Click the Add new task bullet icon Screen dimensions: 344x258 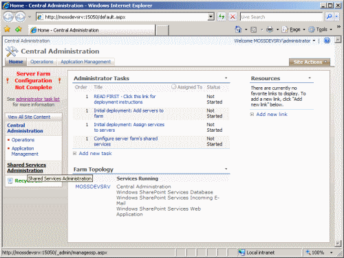[74, 154]
